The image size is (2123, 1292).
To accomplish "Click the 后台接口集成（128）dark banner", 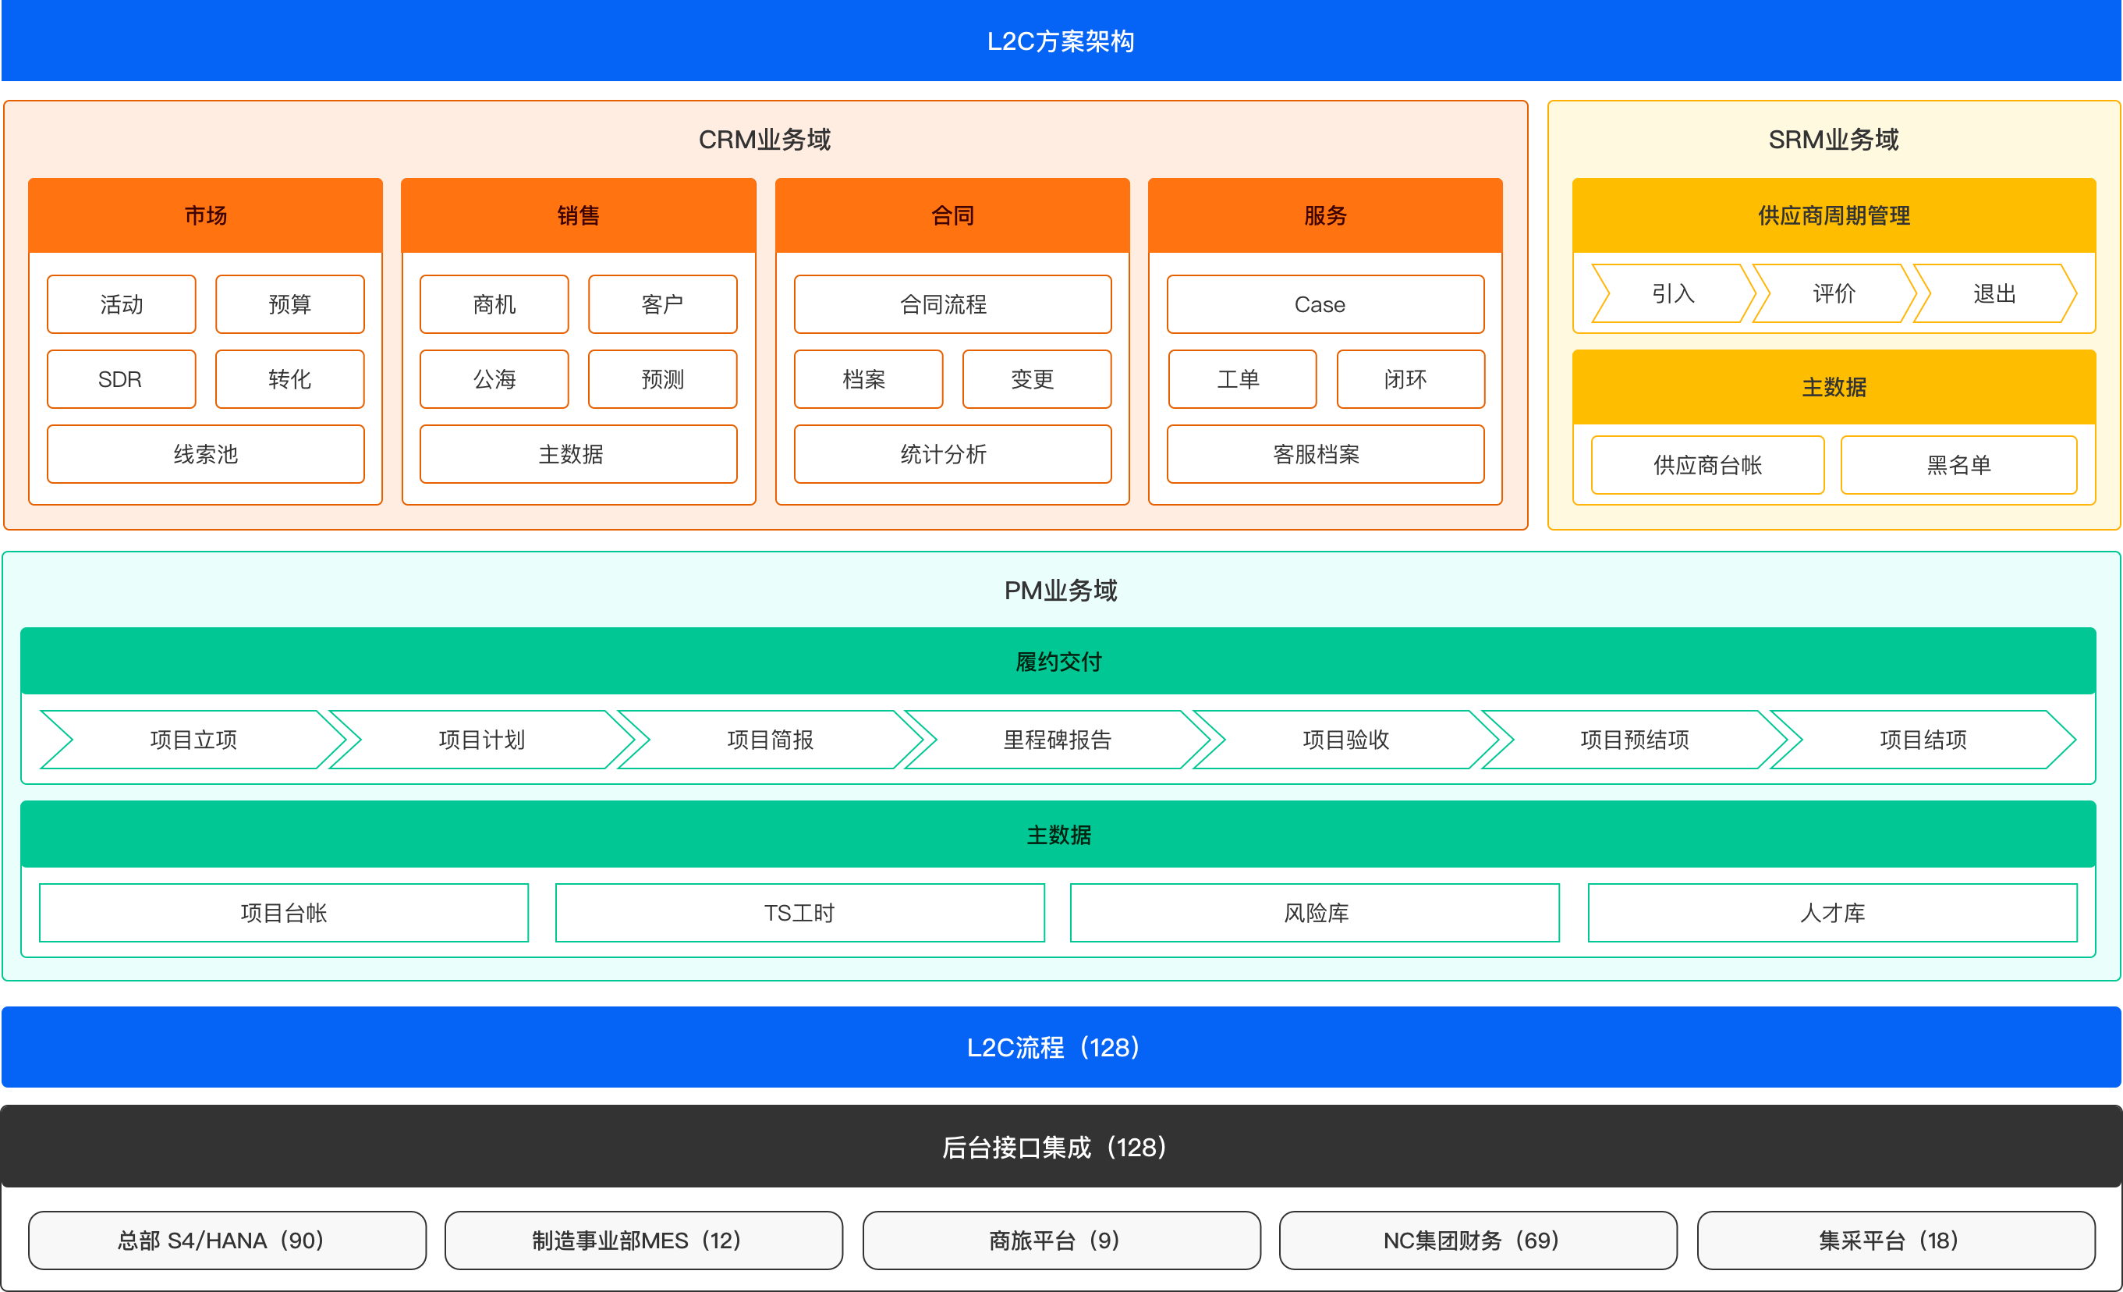I will pyautogui.click(x=1061, y=1147).
